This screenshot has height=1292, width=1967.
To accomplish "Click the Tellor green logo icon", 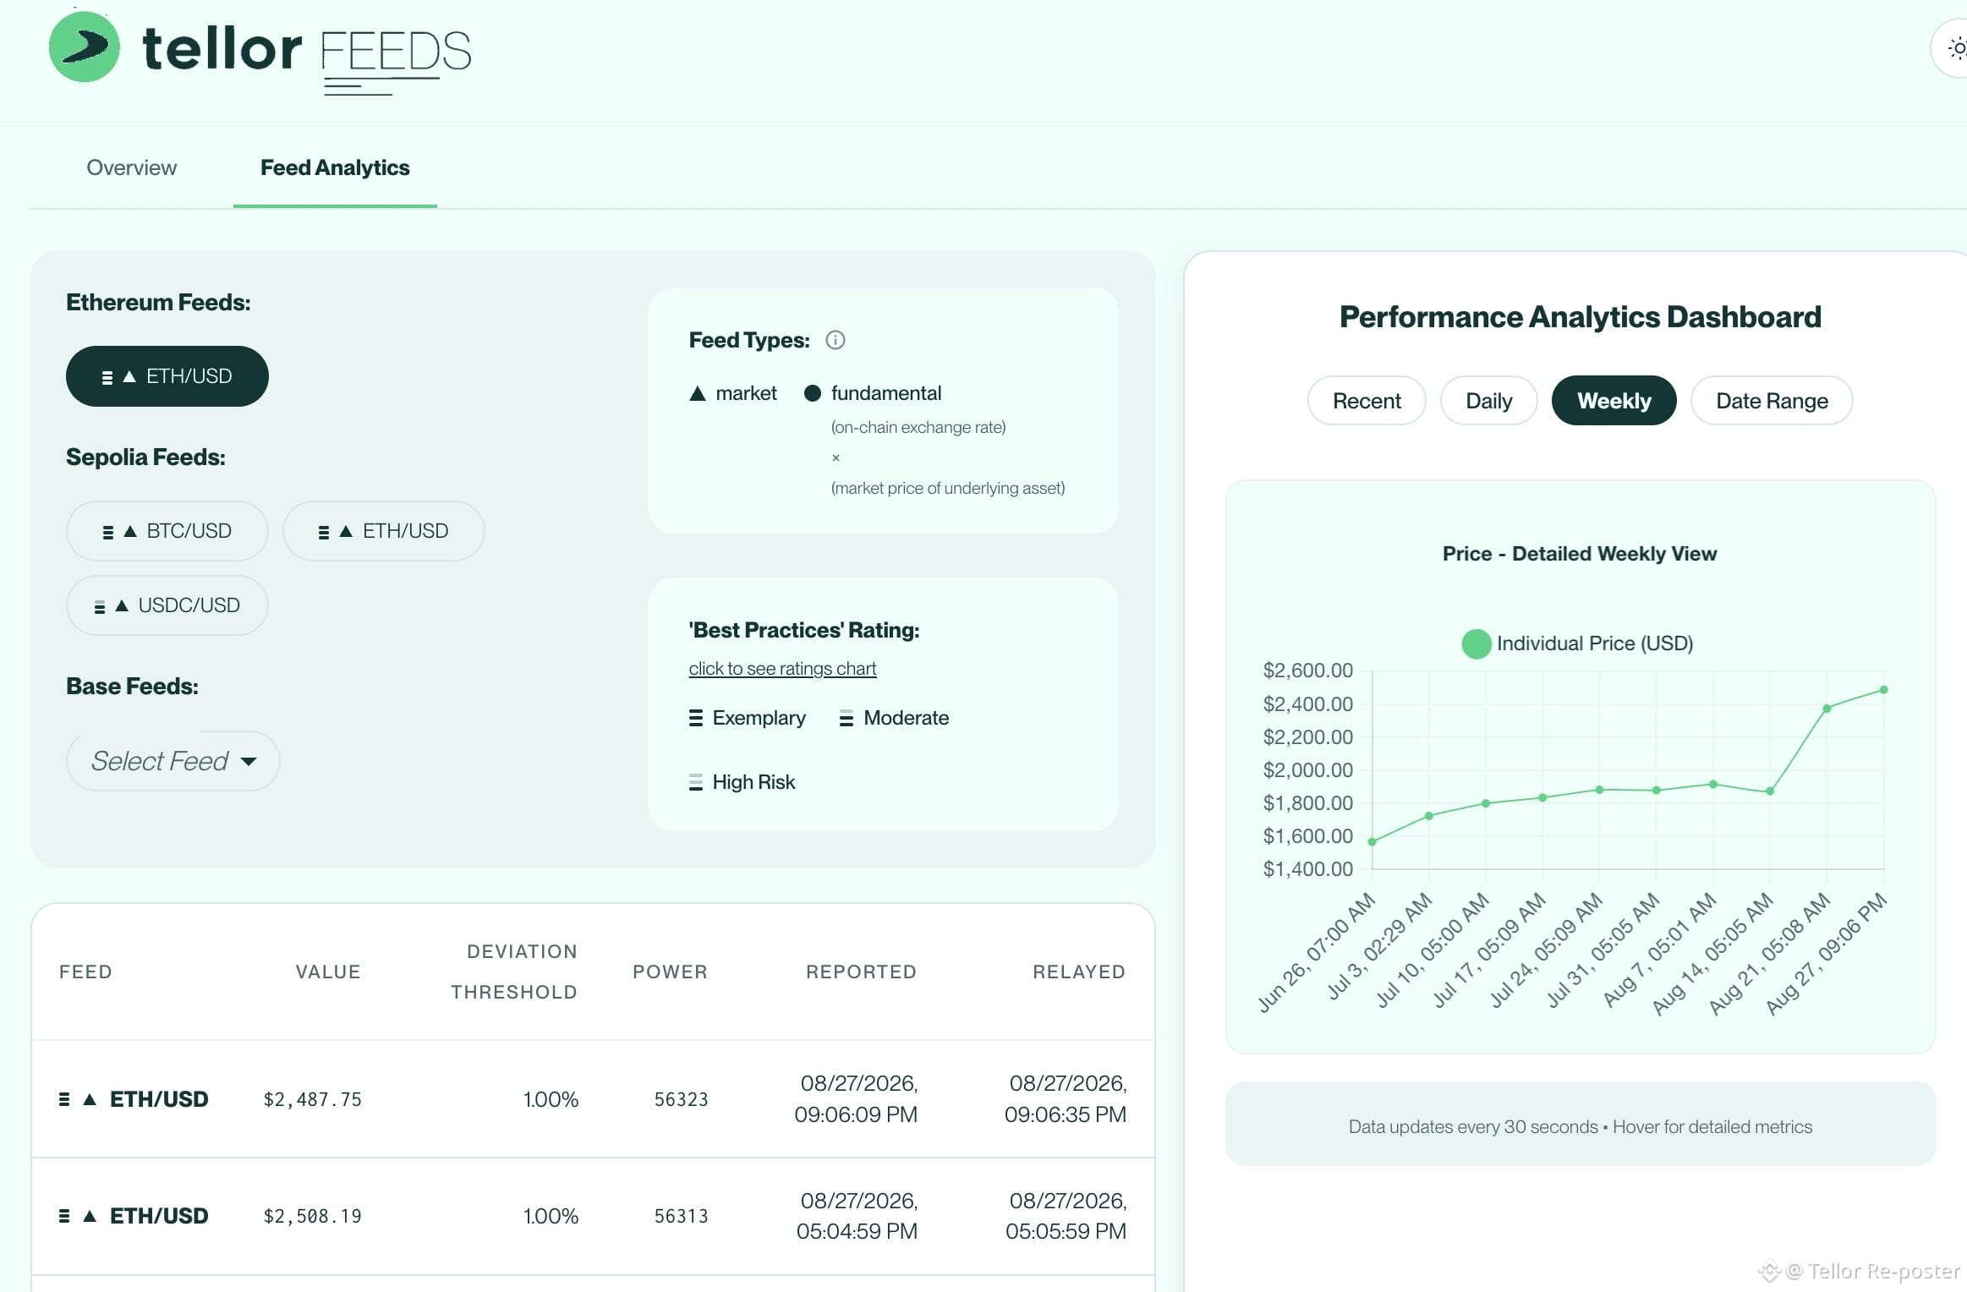I will point(84,47).
